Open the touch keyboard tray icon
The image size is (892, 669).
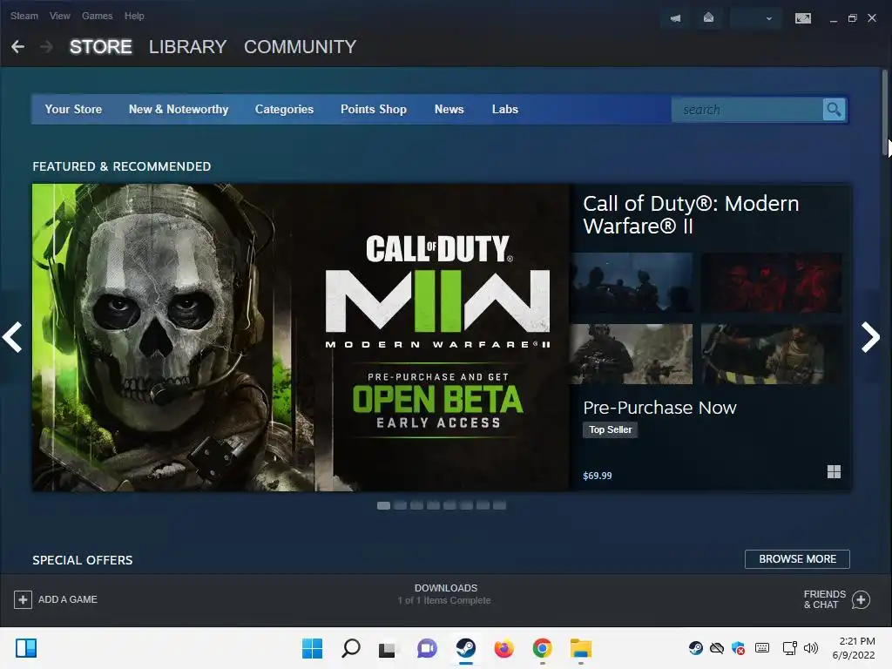pyautogui.click(x=762, y=648)
